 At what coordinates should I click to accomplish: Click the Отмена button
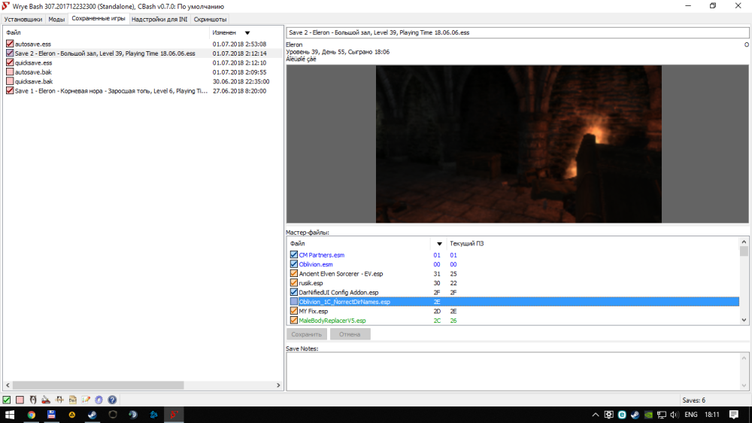tap(350, 334)
